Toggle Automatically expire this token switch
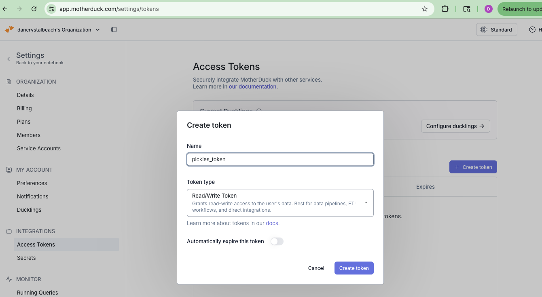Image resolution: width=542 pixels, height=297 pixels. coord(277,241)
